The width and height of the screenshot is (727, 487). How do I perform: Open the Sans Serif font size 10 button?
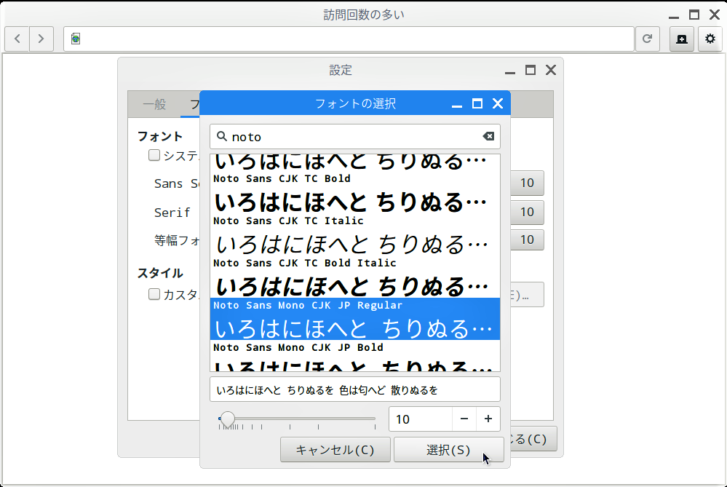(x=527, y=183)
